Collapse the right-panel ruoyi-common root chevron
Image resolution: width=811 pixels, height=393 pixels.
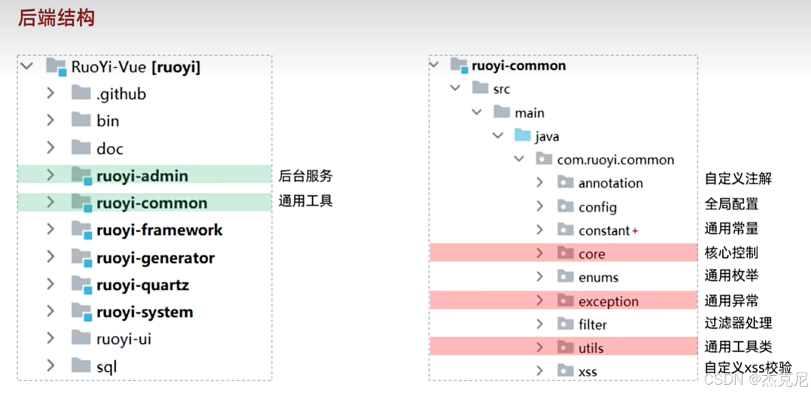434,65
